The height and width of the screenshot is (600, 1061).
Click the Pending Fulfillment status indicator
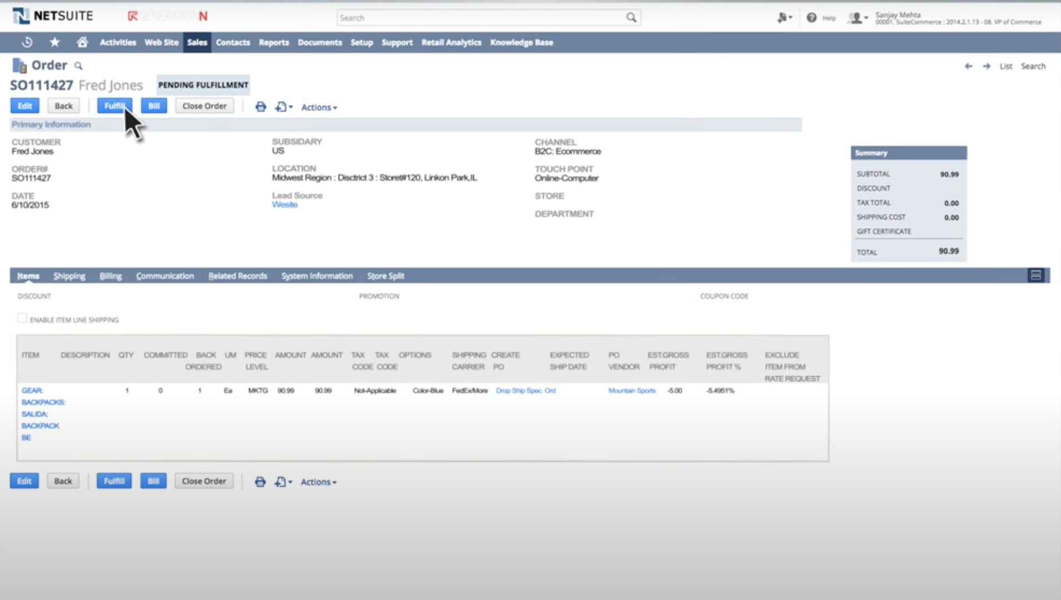[x=203, y=85]
